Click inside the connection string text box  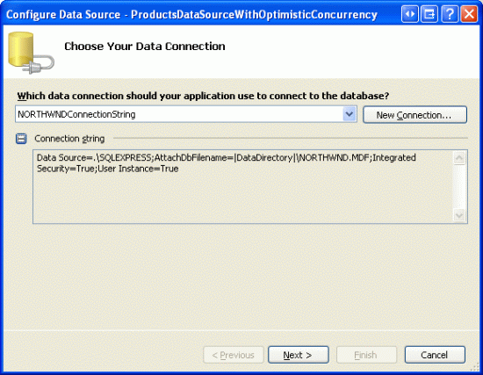tap(242, 187)
